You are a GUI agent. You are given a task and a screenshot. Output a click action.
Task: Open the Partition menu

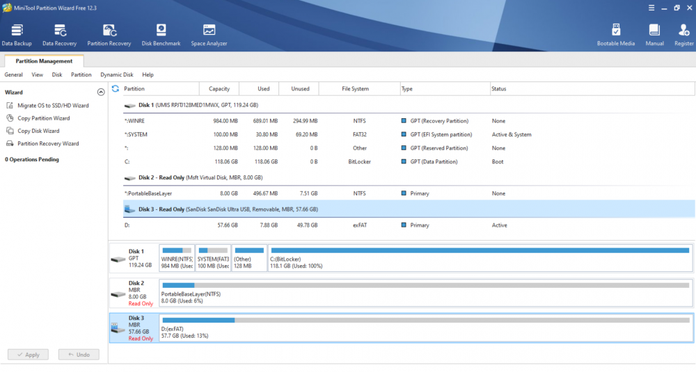(81, 74)
